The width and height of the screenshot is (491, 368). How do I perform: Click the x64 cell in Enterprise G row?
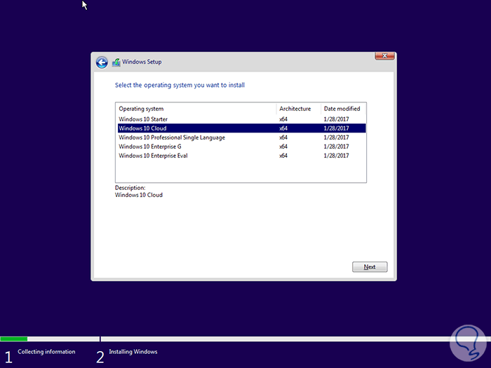tap(283, 146)
